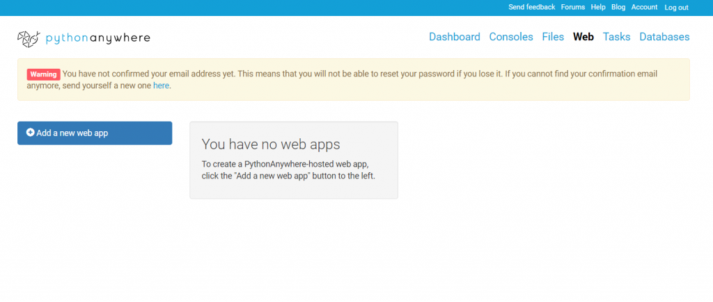Open the Tasks tab
Screen dimensions: 713x302
[617, 37]
